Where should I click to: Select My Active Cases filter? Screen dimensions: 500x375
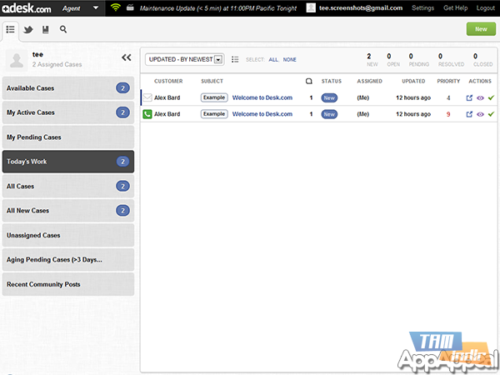68,112
